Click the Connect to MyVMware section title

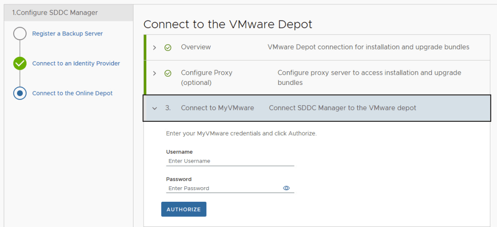coord(217,108)
